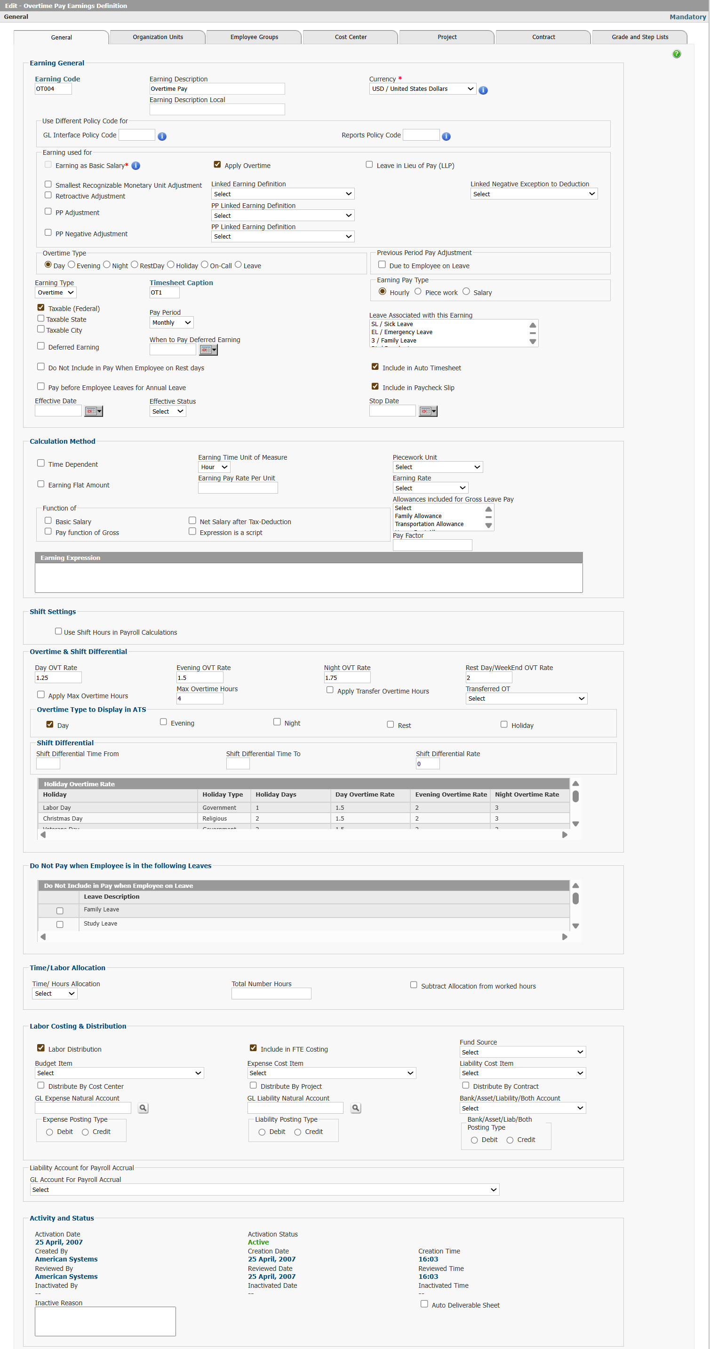Open the Pay Period dropdown
This screenshot has height=1349, width=710.
click(x=171, y=323)
